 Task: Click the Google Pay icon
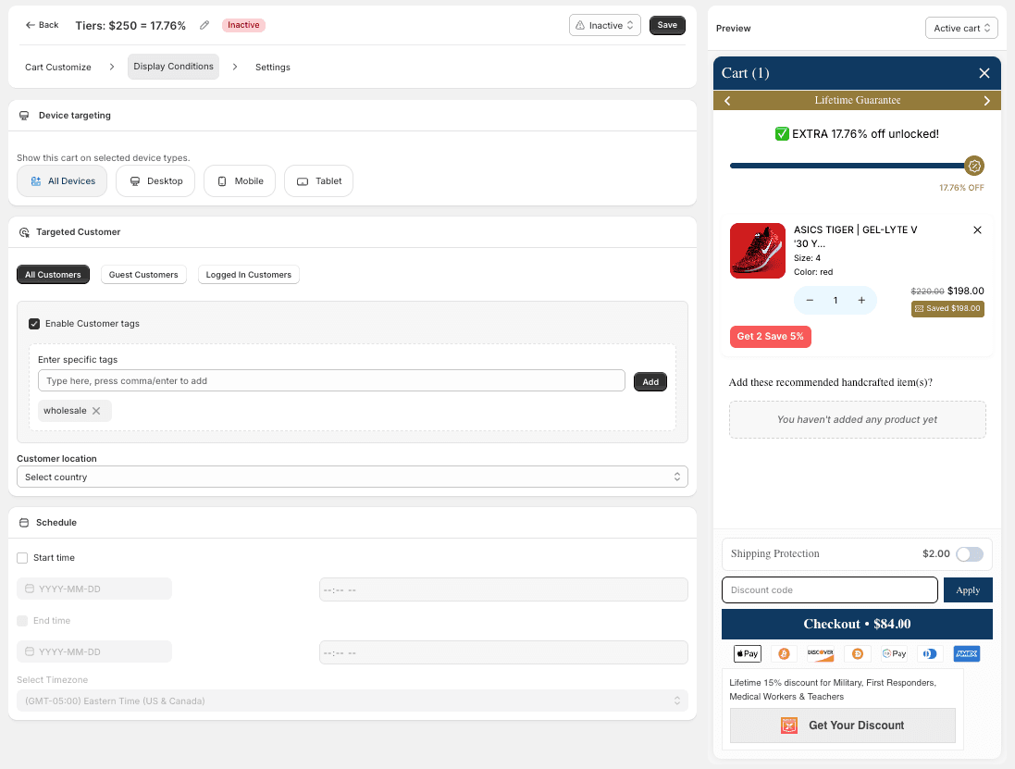pyautogui.click(x=894, y=653)
